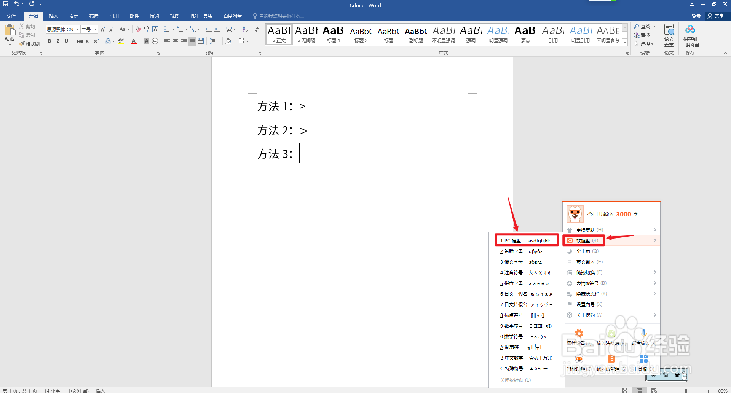The height and width of the screenshot is (393, 731).
Task: Toggle justify alignment button
Action: (192, 41)
